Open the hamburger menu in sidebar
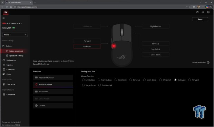The width and height of the screenshot is (214, 127). [x=3, y=18]
